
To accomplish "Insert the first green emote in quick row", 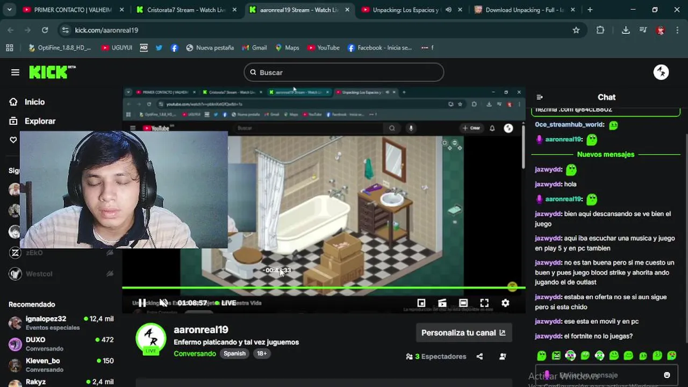I will point(542,355).
